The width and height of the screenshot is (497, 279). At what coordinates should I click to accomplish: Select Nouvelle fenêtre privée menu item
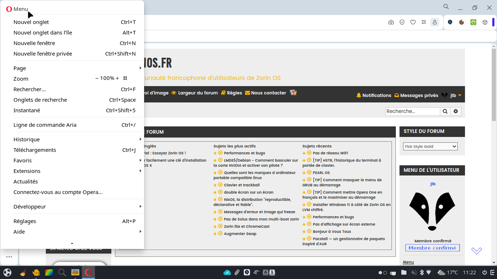point(43,54)
